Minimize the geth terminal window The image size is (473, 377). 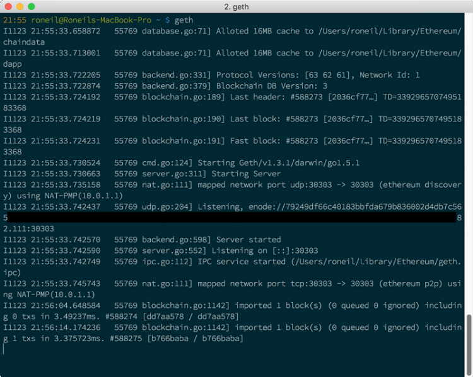20,6
